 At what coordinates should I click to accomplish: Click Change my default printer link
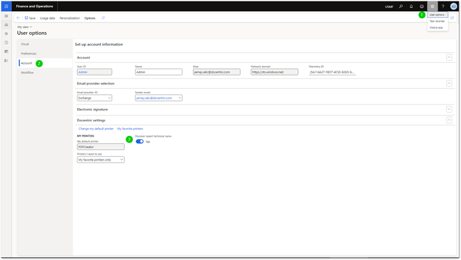pos(96,129)
